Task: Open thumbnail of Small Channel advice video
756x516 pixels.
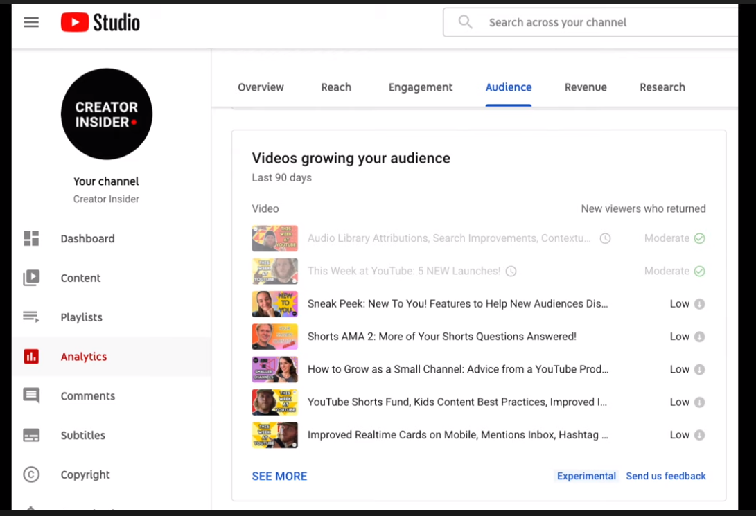Action: [275, 370]
